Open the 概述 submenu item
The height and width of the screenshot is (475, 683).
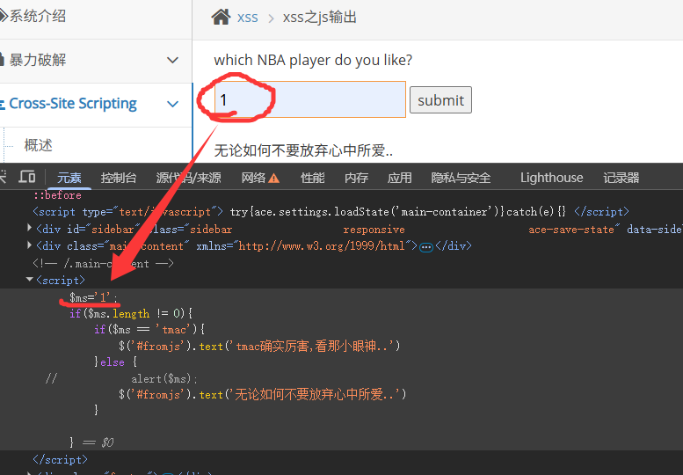pyautogui.click(x=39, y=145)
